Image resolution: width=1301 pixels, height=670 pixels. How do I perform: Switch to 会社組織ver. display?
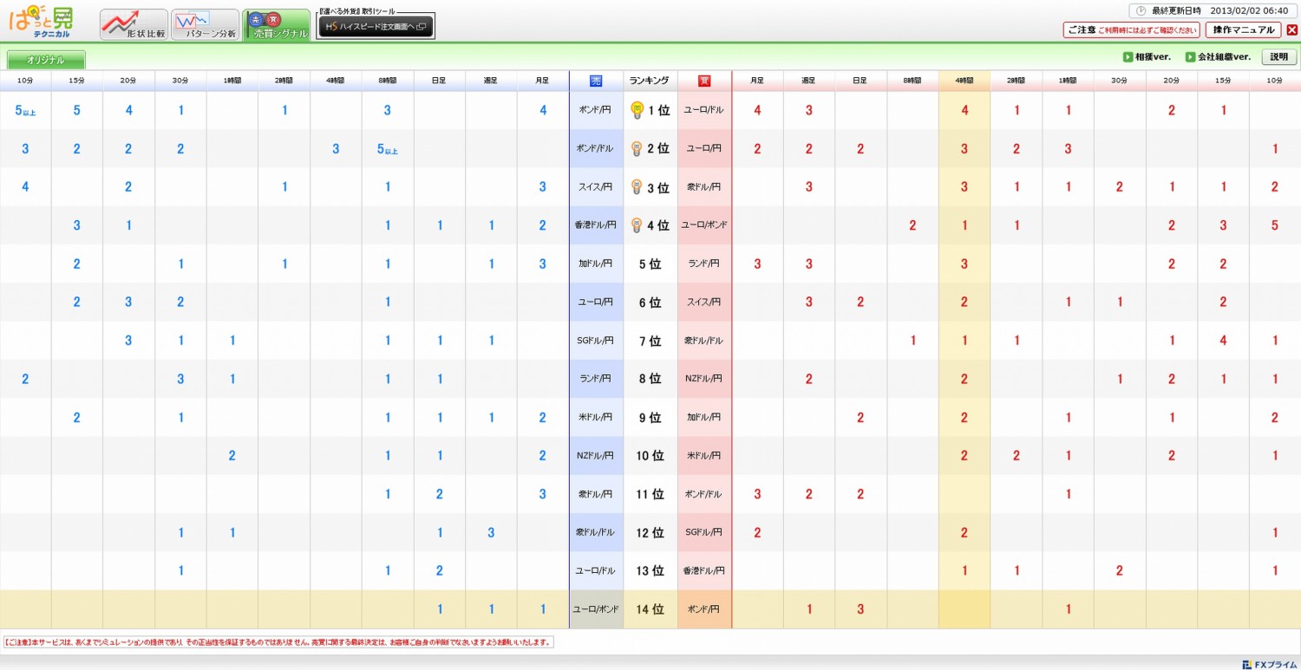tap(1218, 57)
